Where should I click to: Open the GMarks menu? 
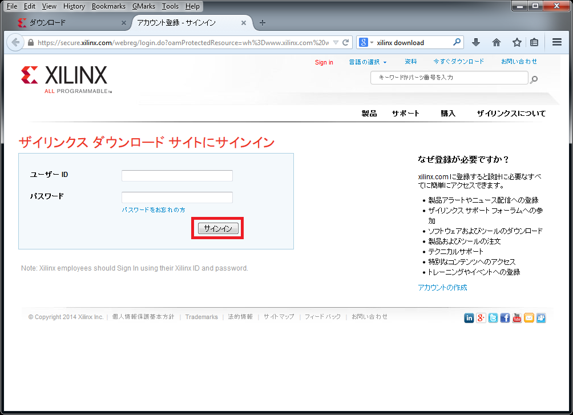[144, 6]
